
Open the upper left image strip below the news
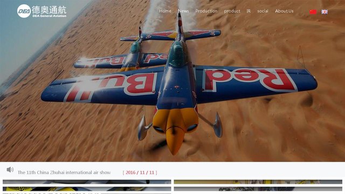87,182
